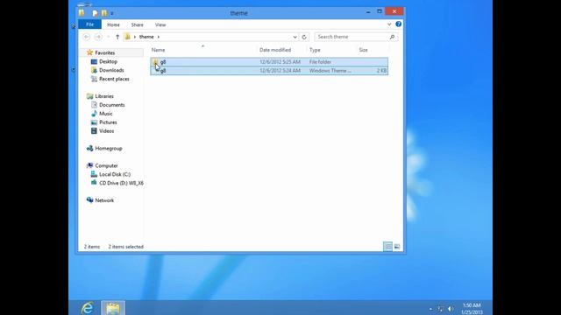
Task: Sort by the Type column header
Action: [315, 50]
